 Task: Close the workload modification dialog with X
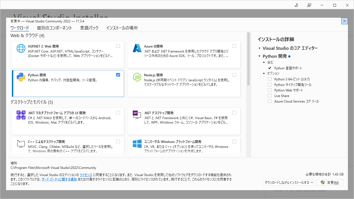[x=345, y=21]
